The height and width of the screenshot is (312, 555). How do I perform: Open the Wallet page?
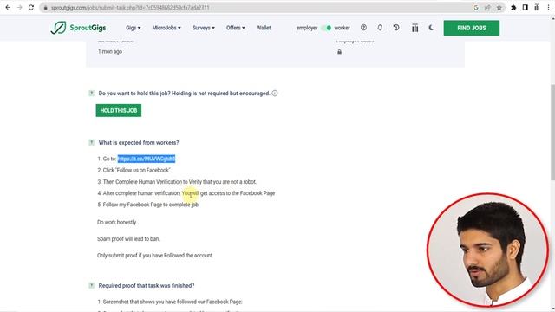[x=264, y=28]
